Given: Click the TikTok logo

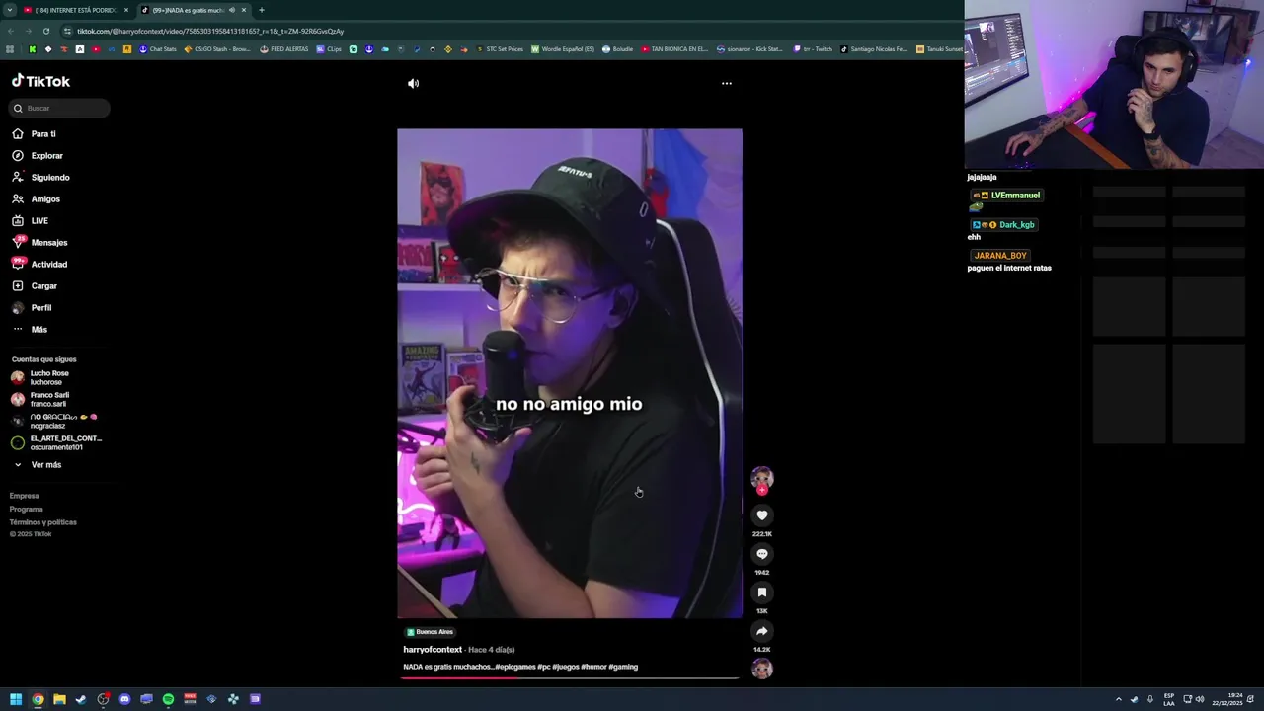Looking at the screenshot, I should coord(40,81).
